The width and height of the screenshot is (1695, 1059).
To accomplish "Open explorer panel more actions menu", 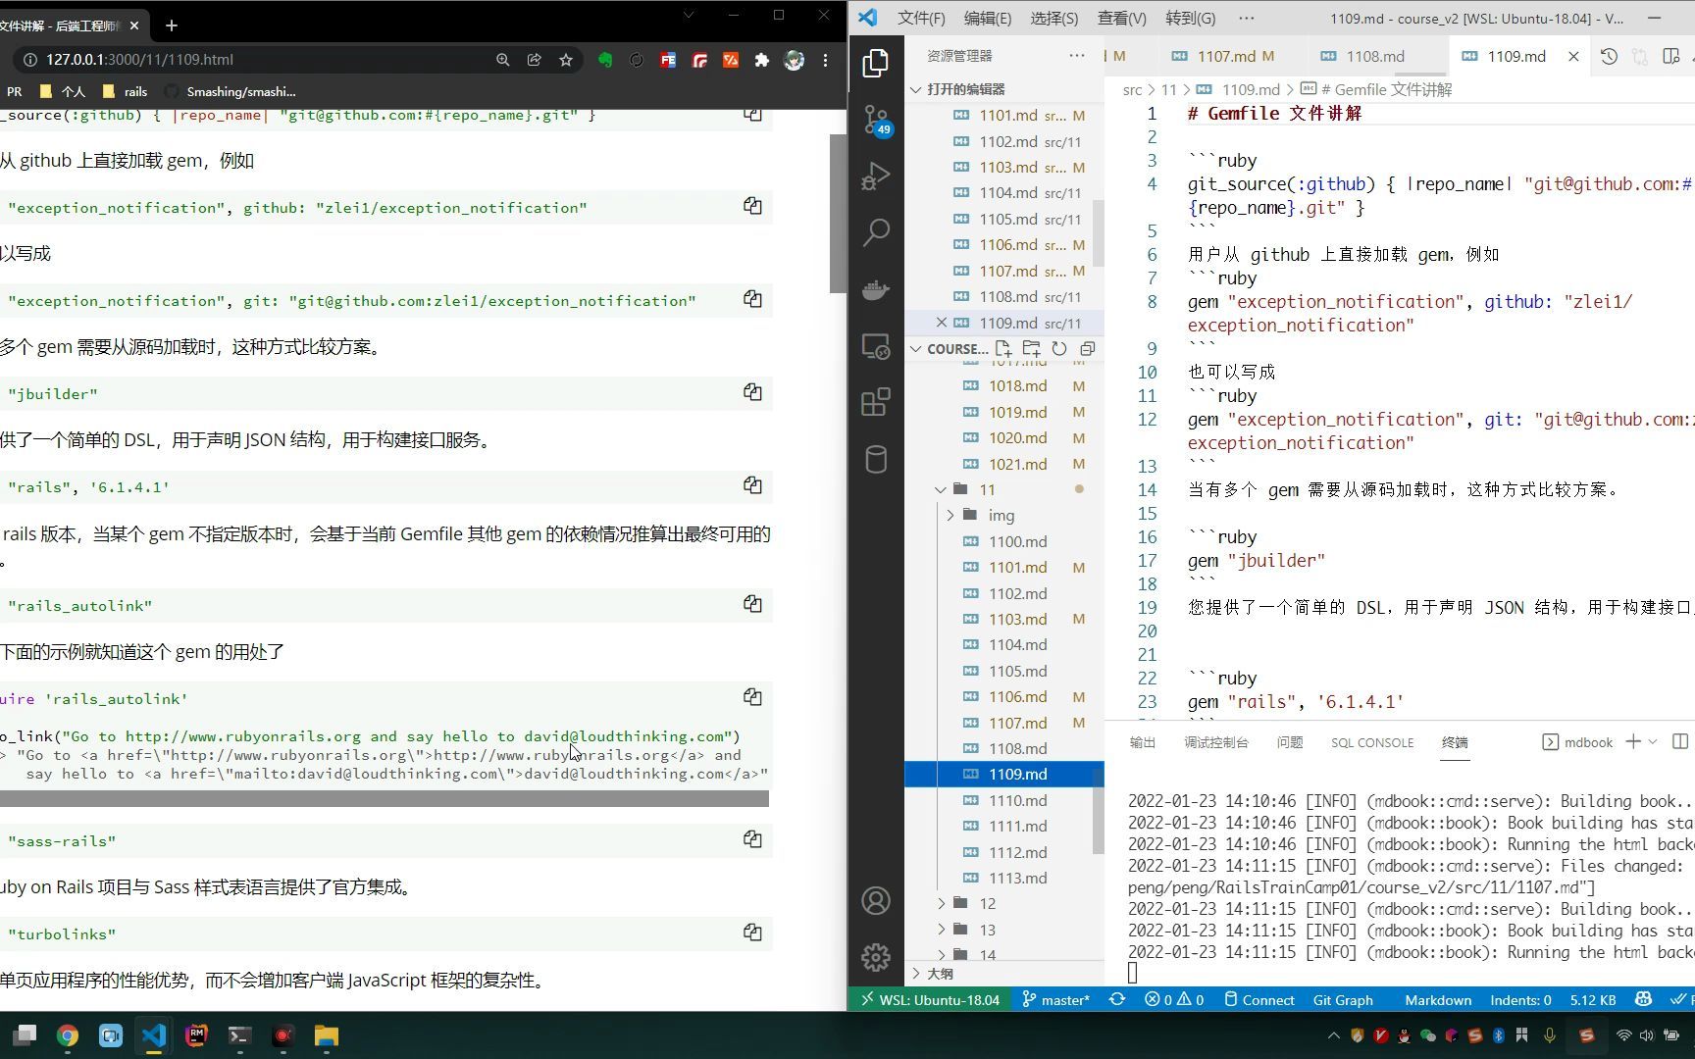I will coord(1077,56).
